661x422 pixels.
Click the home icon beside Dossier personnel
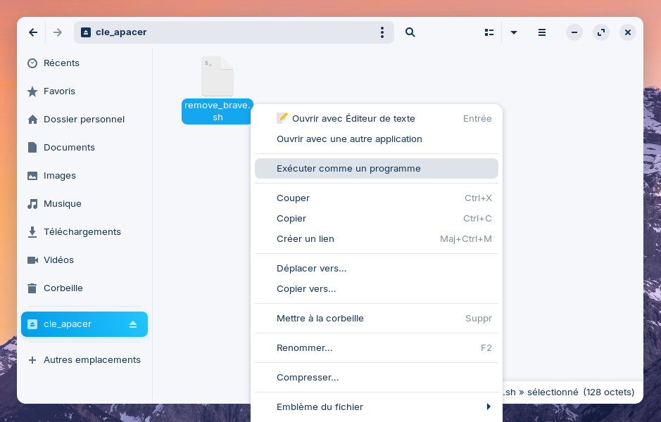tap(32, 120)
